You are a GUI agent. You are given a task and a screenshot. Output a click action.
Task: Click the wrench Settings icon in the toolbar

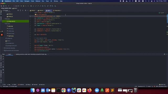pyautogui.click(x=48, y=6)
